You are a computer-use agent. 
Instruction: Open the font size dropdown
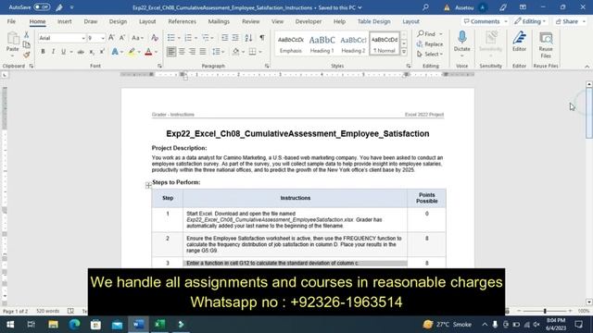click(x=103, y=38)
